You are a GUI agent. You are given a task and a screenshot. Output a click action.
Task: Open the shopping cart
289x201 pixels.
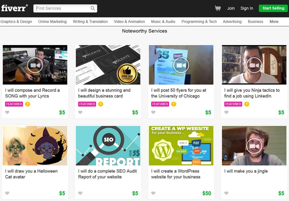[218, 8]
